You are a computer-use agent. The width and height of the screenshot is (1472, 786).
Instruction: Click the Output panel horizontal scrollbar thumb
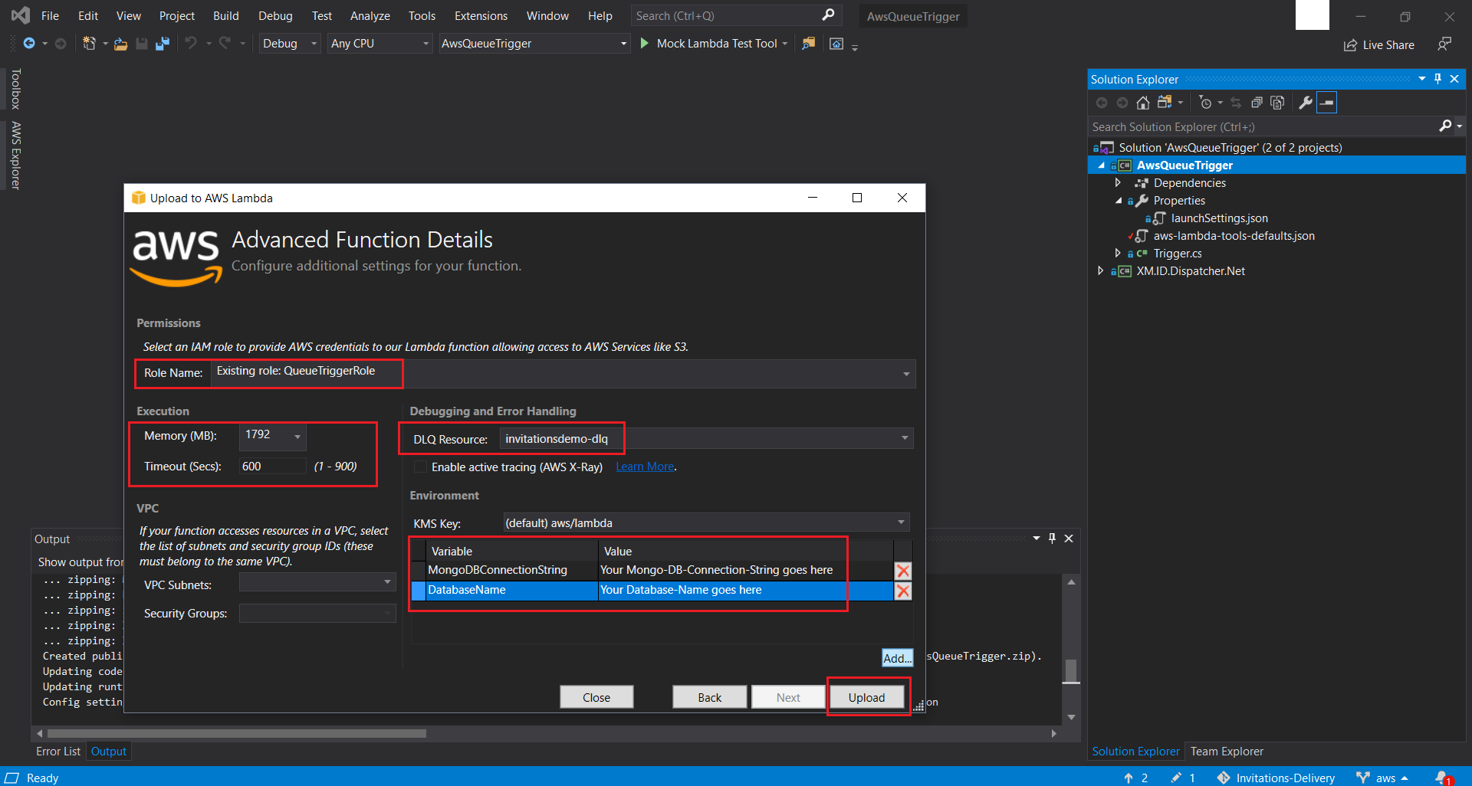(237, 733)
